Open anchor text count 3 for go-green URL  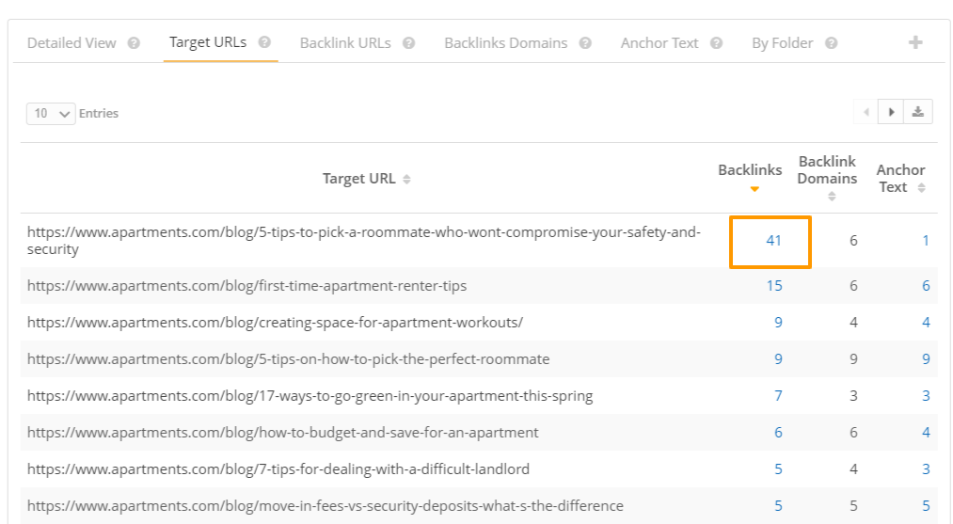[x=926, y=396]
